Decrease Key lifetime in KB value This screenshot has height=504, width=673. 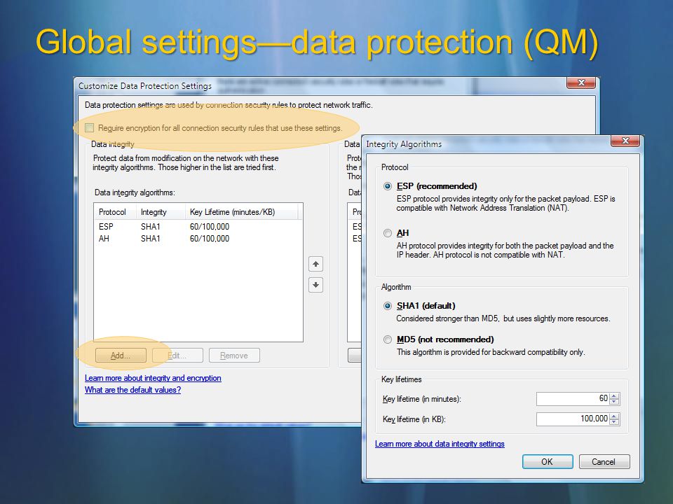pyautogui.click(x=614, y=422)
